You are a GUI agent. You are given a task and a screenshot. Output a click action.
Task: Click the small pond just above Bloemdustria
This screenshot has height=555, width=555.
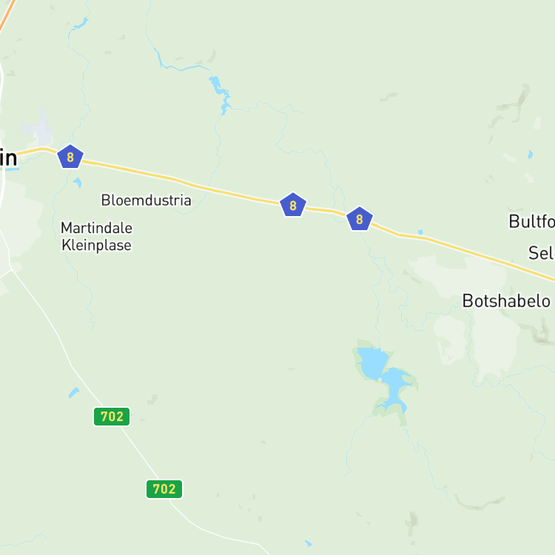pos(78,183)
